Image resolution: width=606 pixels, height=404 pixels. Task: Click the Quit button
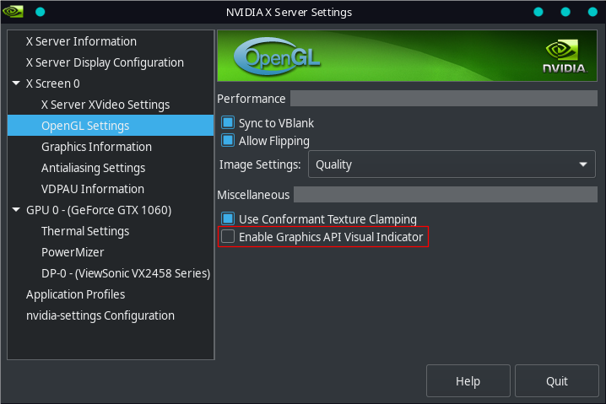pos(556,381)
